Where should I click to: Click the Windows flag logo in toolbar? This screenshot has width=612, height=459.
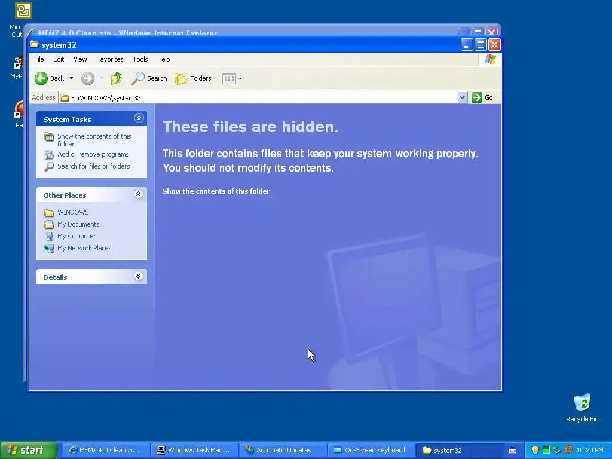490,59
